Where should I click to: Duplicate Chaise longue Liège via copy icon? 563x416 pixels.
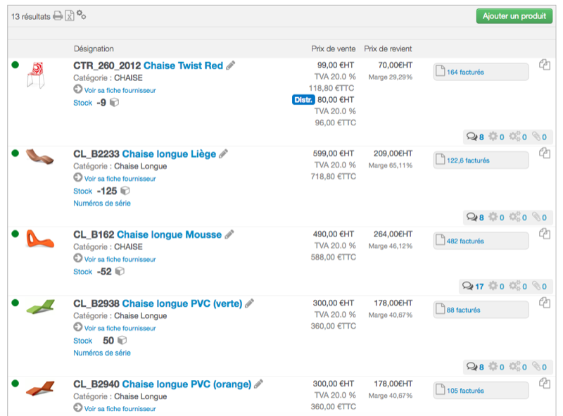(x=544, y=153)
